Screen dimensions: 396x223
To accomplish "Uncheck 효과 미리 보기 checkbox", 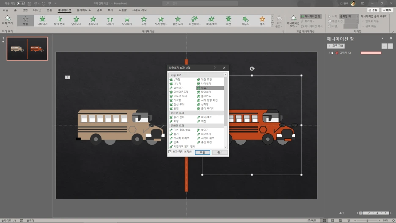I will point(170,152).
